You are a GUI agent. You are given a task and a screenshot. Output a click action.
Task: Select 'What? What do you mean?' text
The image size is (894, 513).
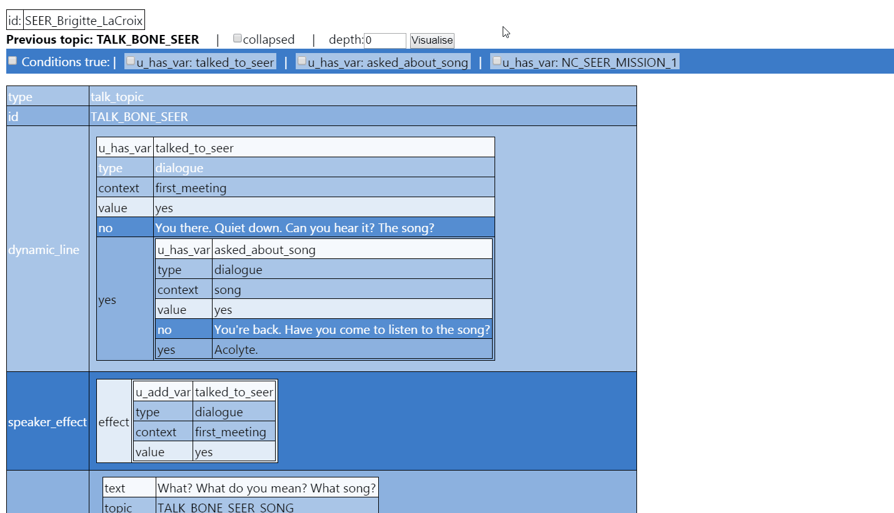coord(267,487)
